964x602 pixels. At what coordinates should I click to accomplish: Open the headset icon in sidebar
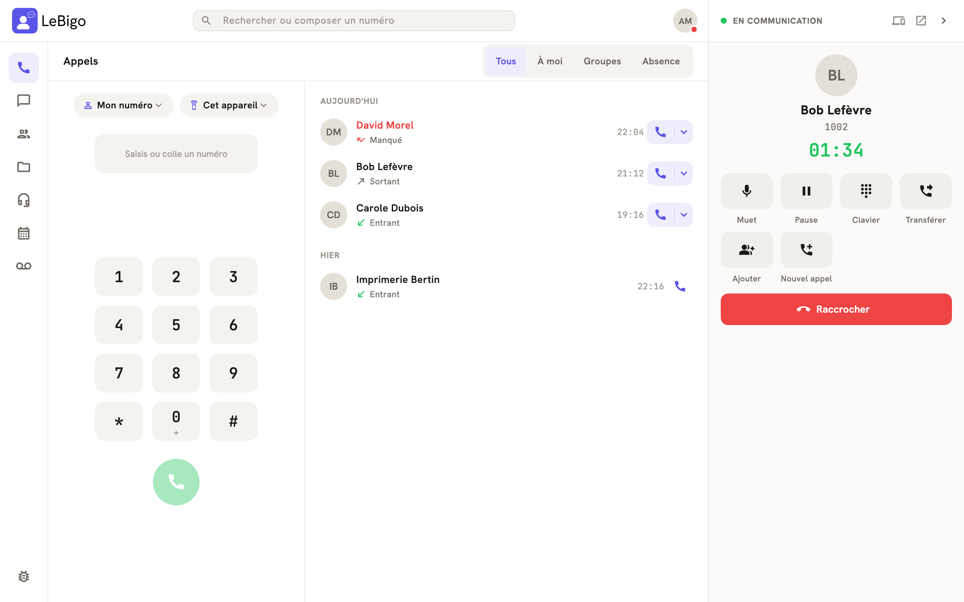pyautogui.click(x=23, y=200)
